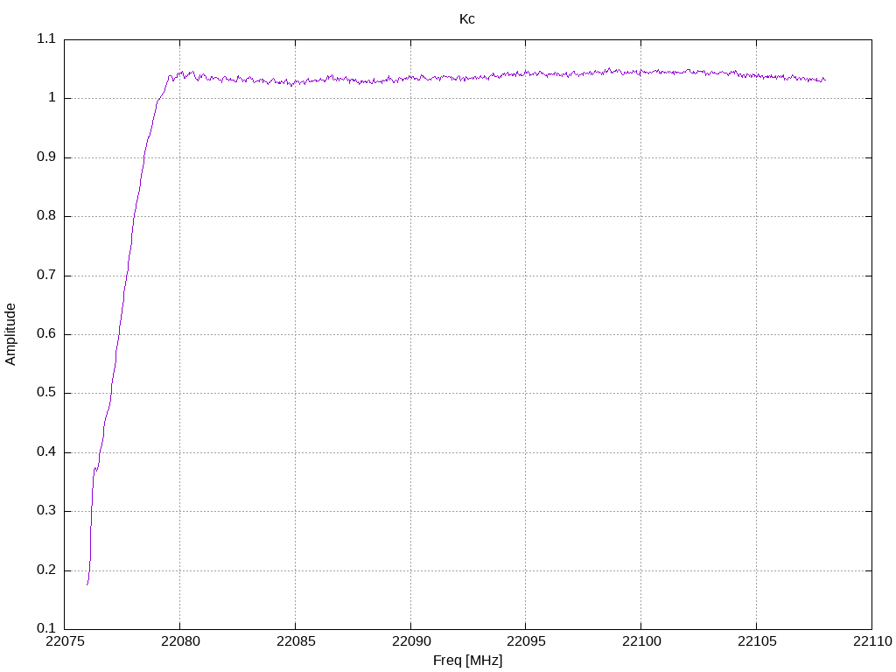Image resolution: width=896 pixels, height=672 pixels.
Task: Click the x-axis tick label 22080
Action: (180, 641)
